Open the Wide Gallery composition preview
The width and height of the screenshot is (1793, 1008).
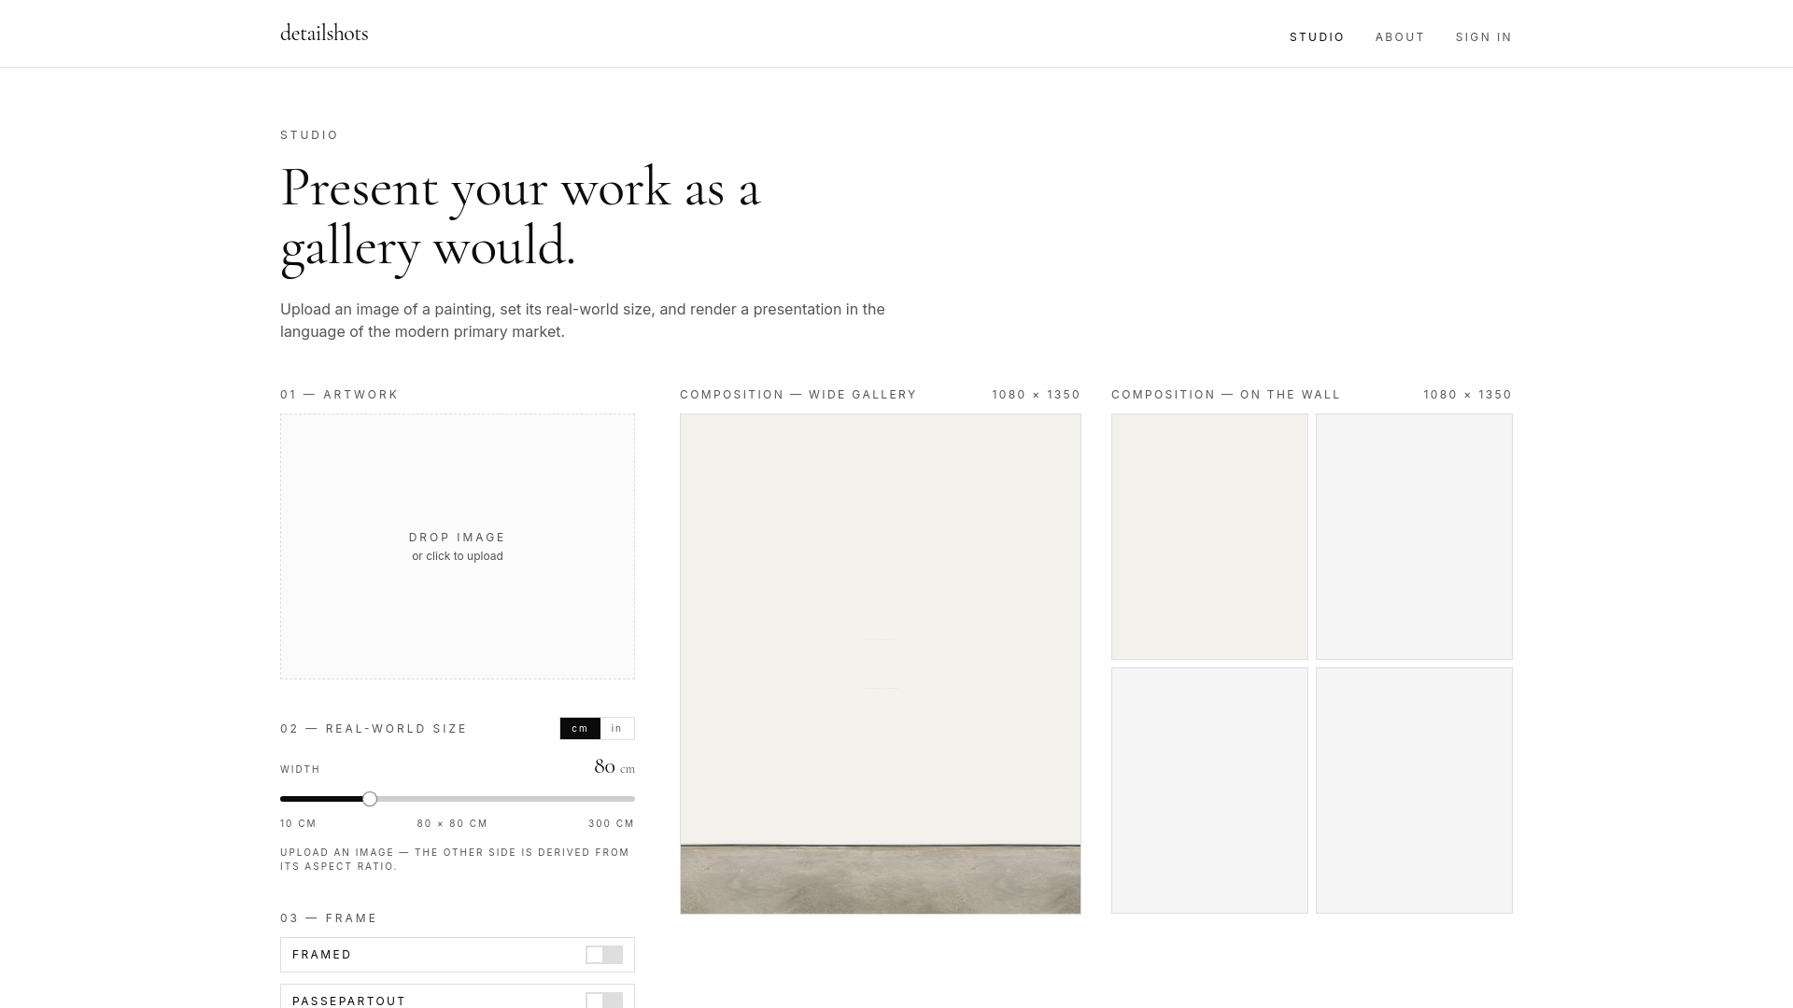[881, 664]
